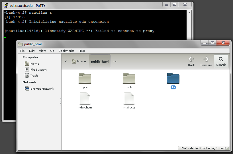Open the pub folder icon

pyautogui.click(x=129, y=78)
